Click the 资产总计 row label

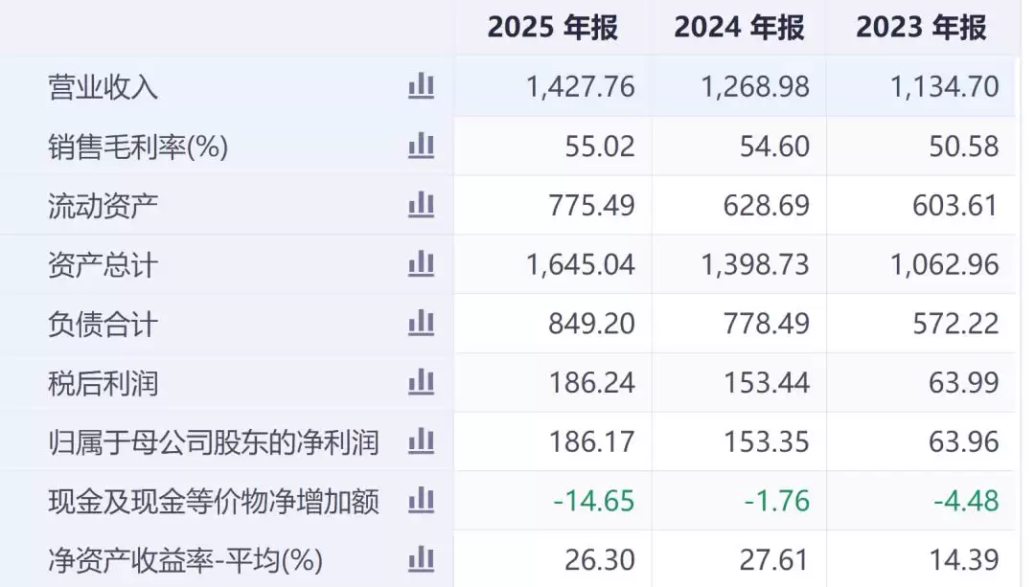coord(103,265)
